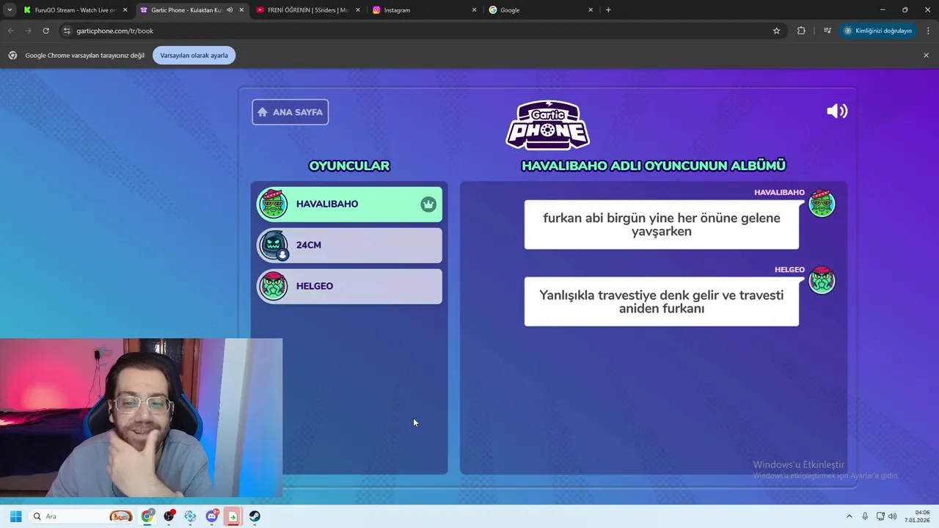Image resolution: width=939 pixels, height=528 pixels.
Task: Close the Gartic Phone tab
Action: [x=241, y=10]
